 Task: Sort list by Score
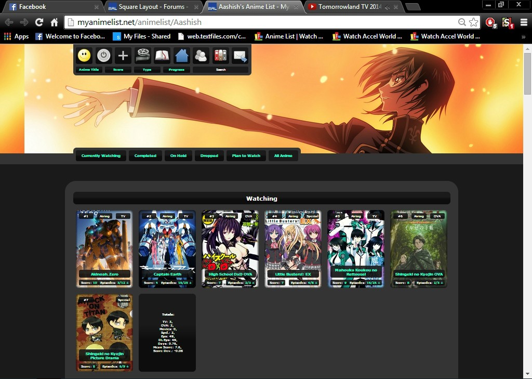pyautogui.click(x=118, y=70)
